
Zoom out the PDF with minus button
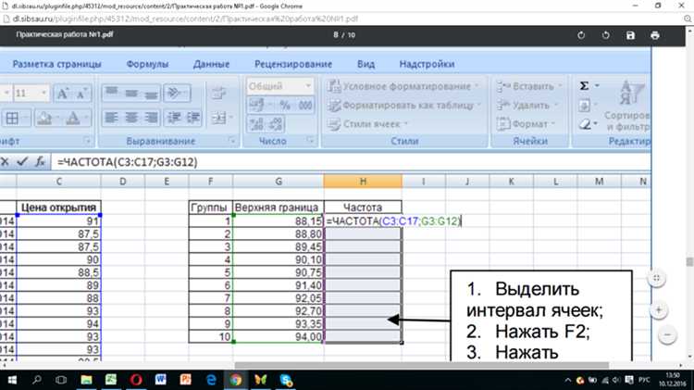click(667, 334)
